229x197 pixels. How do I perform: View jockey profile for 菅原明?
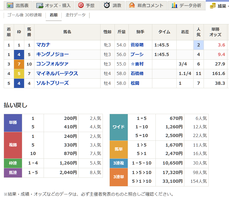point(137,45)
